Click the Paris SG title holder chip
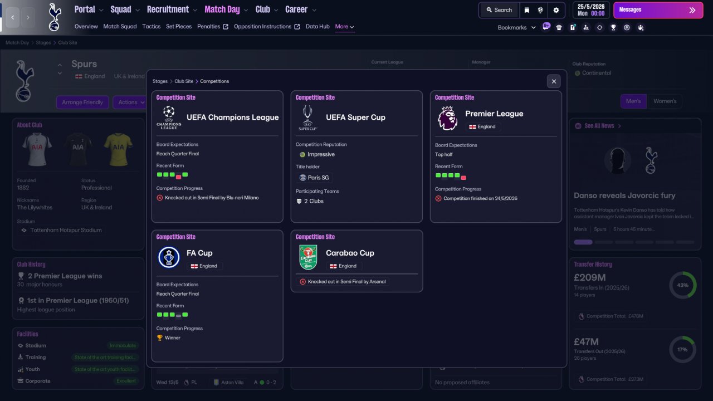Image resolution: width=713 pixels, height=401 pixels. pos(314,178)
